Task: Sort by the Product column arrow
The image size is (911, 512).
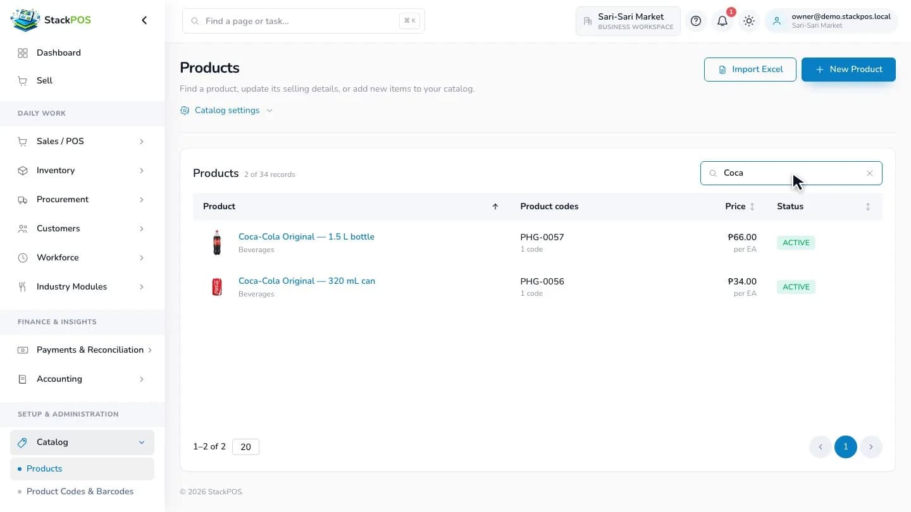Action: coord(495,207)
